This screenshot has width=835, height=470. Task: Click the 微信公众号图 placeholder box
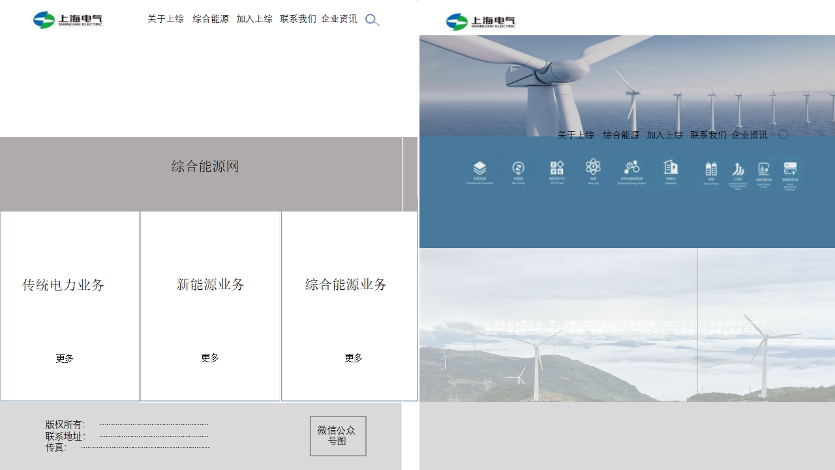point(338,436)
